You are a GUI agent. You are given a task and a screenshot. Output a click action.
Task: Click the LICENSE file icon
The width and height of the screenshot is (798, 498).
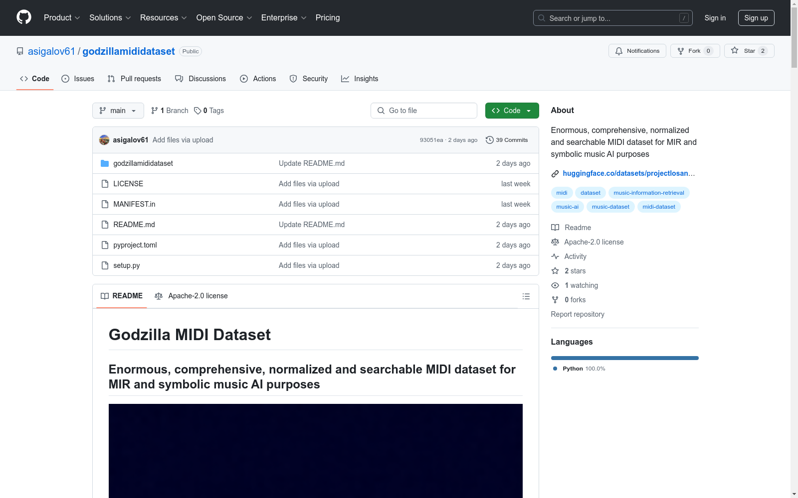[x=105, y=184]
